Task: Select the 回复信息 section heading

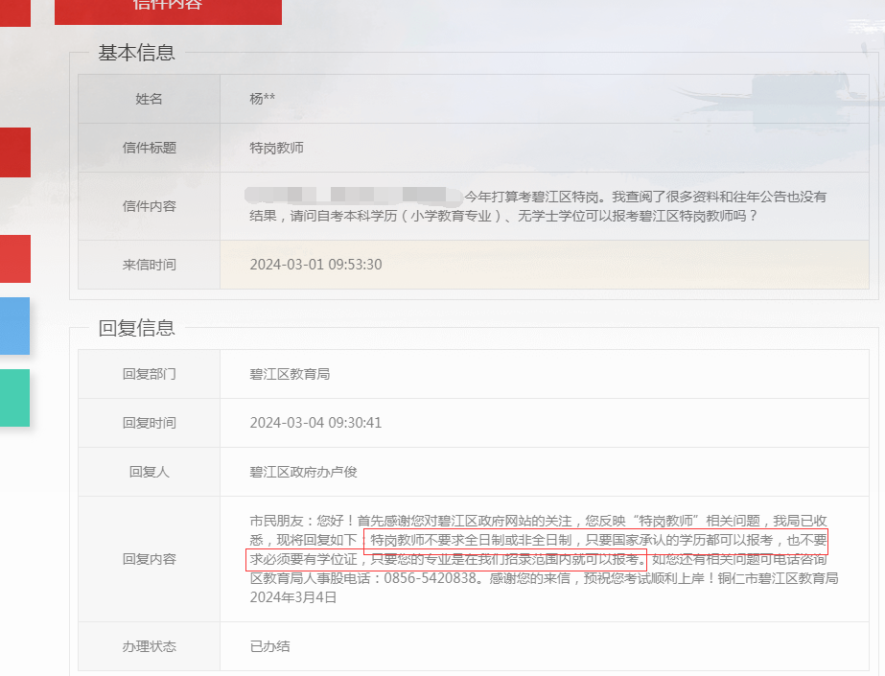Action: 136,328
